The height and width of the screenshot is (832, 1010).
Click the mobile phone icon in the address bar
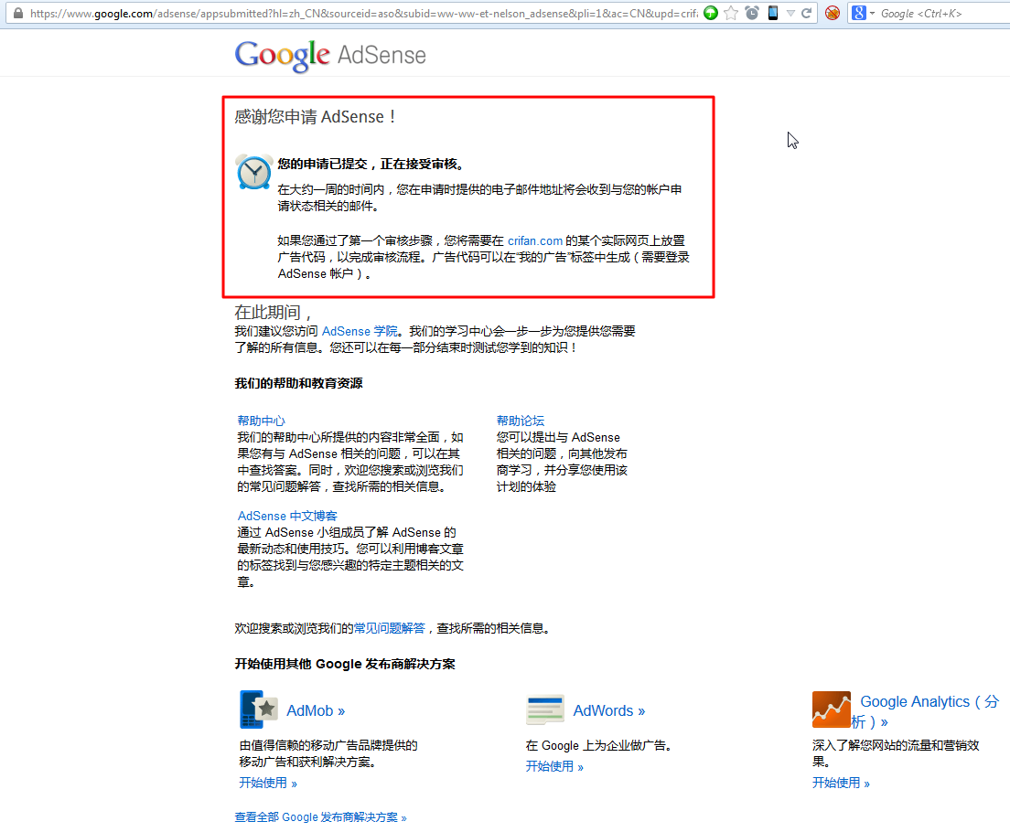coord(772,13)
